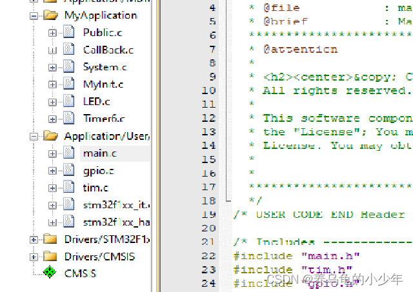
Task: Click the '#include "main.h"' line
Action: [296, 256]
